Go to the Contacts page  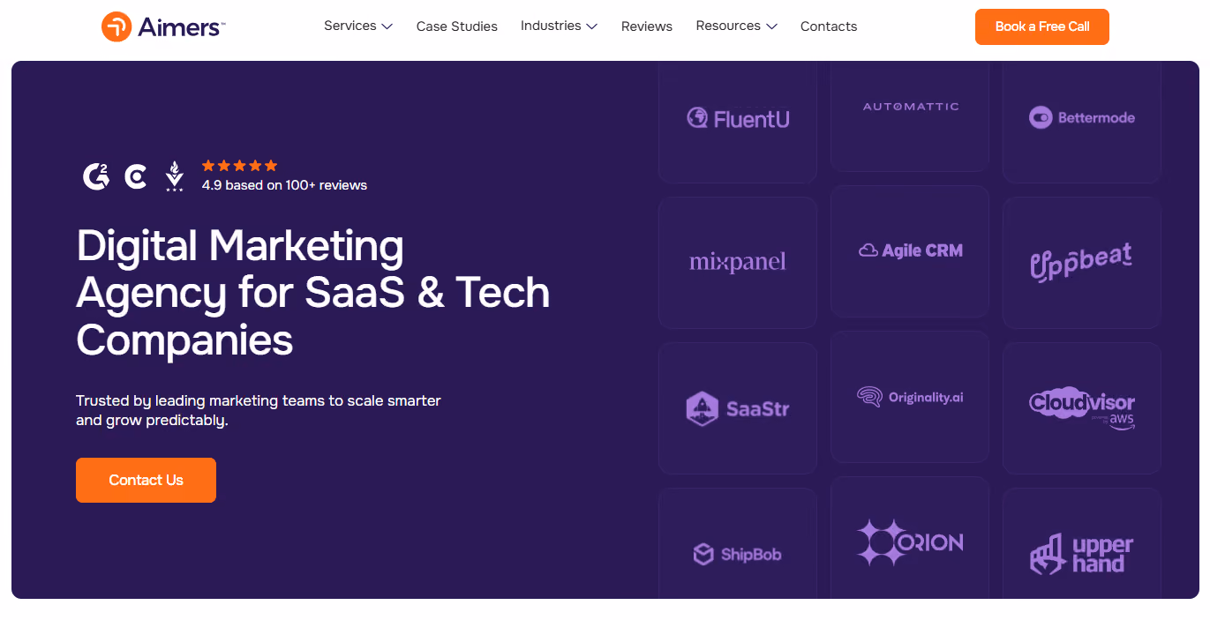(829, 26)
